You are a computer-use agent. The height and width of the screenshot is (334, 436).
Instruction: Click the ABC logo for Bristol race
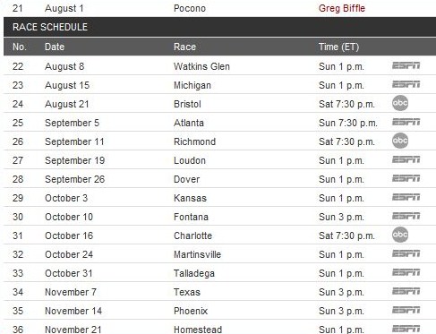[400, 103]
